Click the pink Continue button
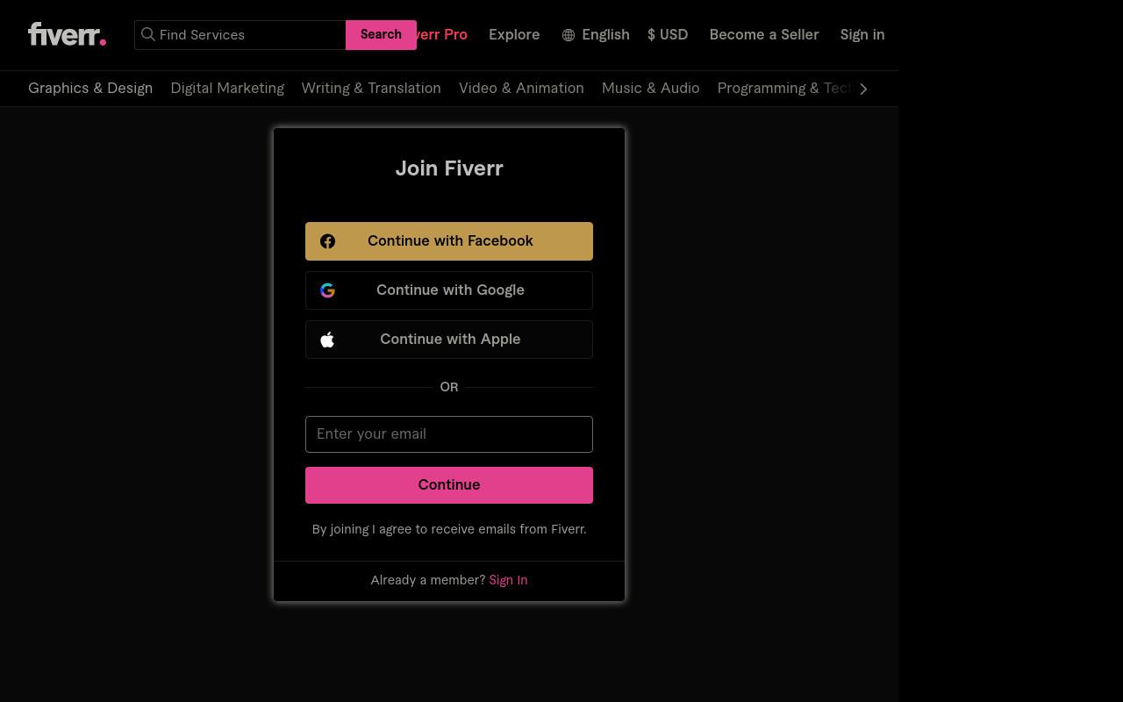 tap(449, 485)
